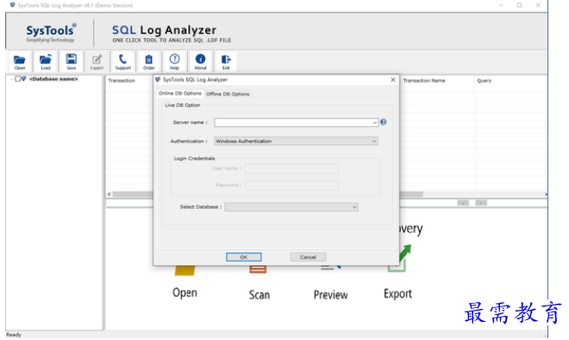The width and height of the screenshot is (569, 340).
Task: Click the Ready status bar text
Action: click(x=14, y=335)
